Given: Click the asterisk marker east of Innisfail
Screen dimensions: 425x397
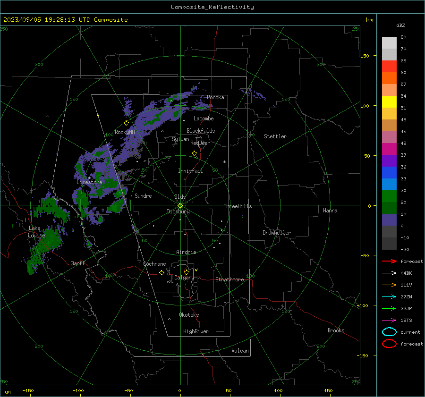Looking at the screenshot, I should (224, 162).
